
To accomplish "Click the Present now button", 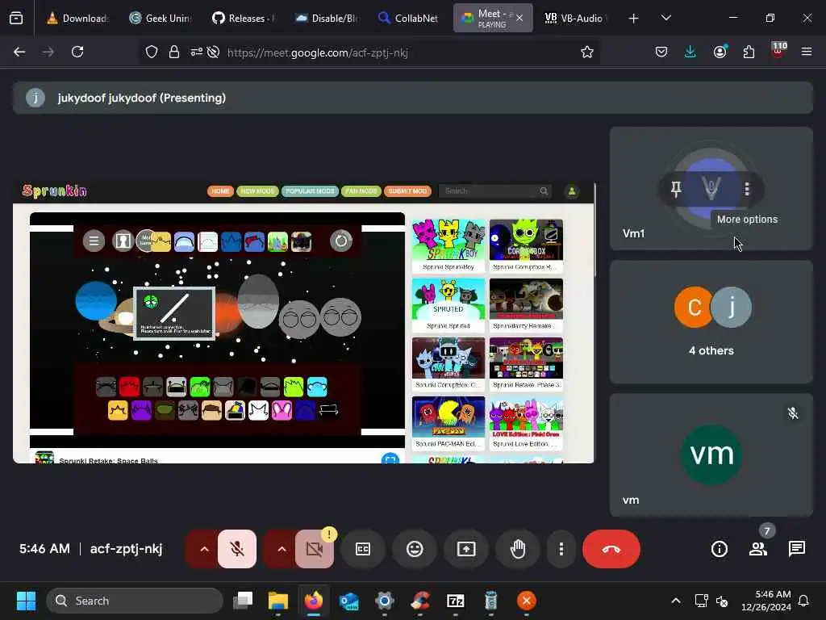I will [466, 549].
